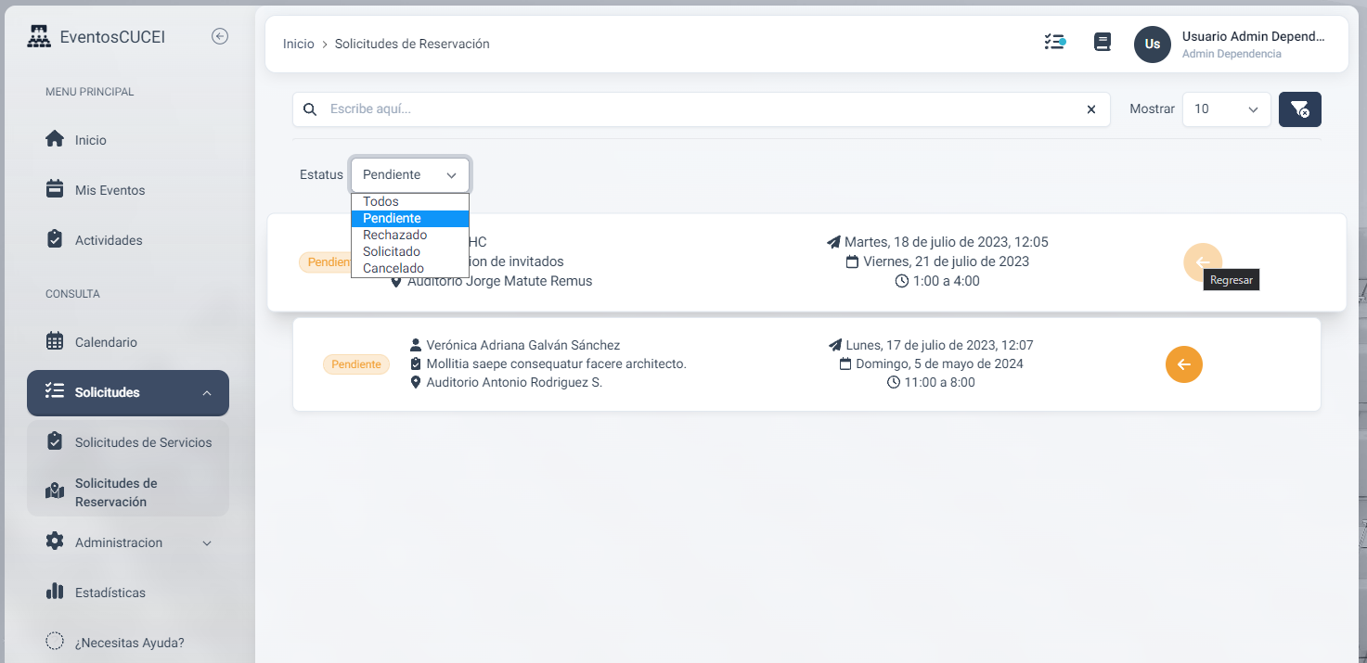Click the EventosCUCEI logo icon

tap(39, 37)
